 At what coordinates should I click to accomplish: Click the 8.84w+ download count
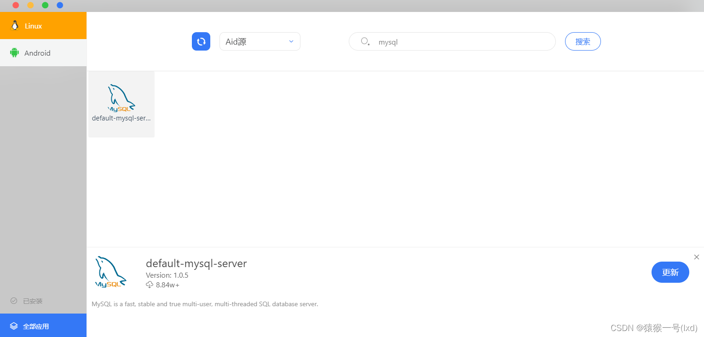coord(167,285)
